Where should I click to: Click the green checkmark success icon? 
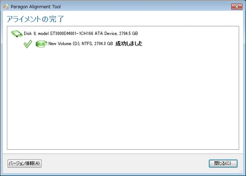(28, 44)
